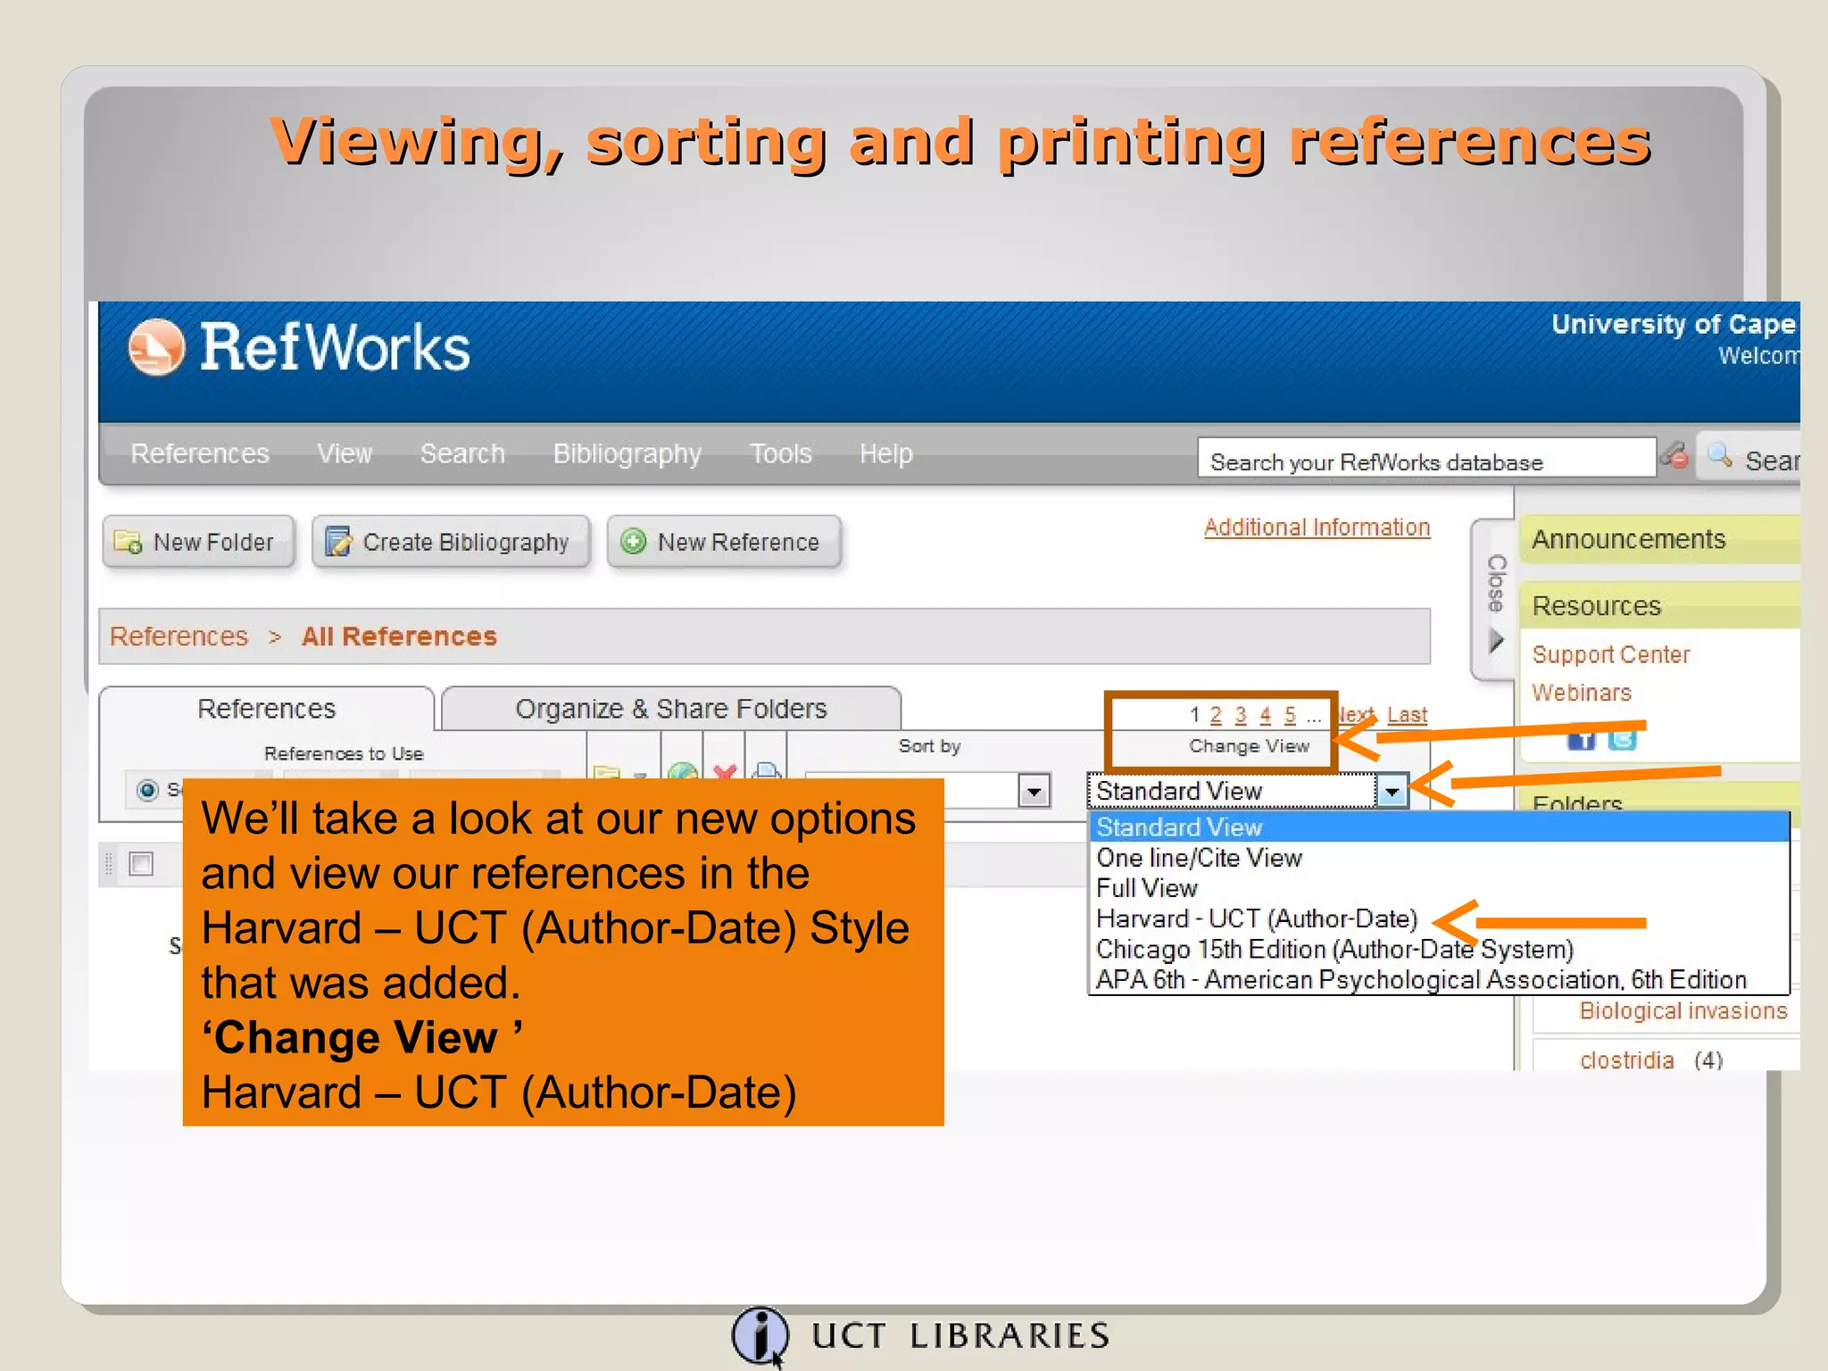Open the Bibliography menu
Image resolution: width=1828 pixels, height=1371 pixels.
pos(627,453)
